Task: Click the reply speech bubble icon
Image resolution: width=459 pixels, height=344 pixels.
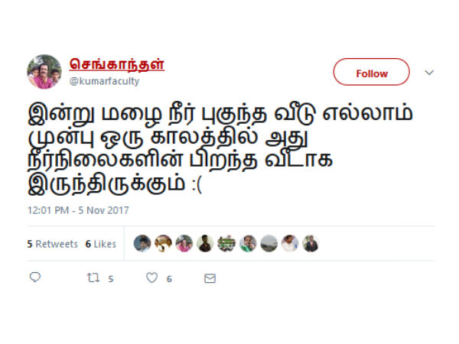Action: click(35, 277)
